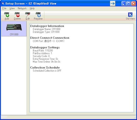Click the Direct Connect Connection heading

[50, 38]
